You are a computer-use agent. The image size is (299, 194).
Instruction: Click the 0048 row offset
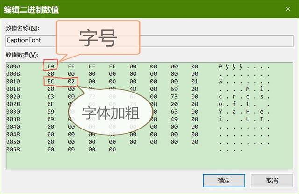coord(13,134)
